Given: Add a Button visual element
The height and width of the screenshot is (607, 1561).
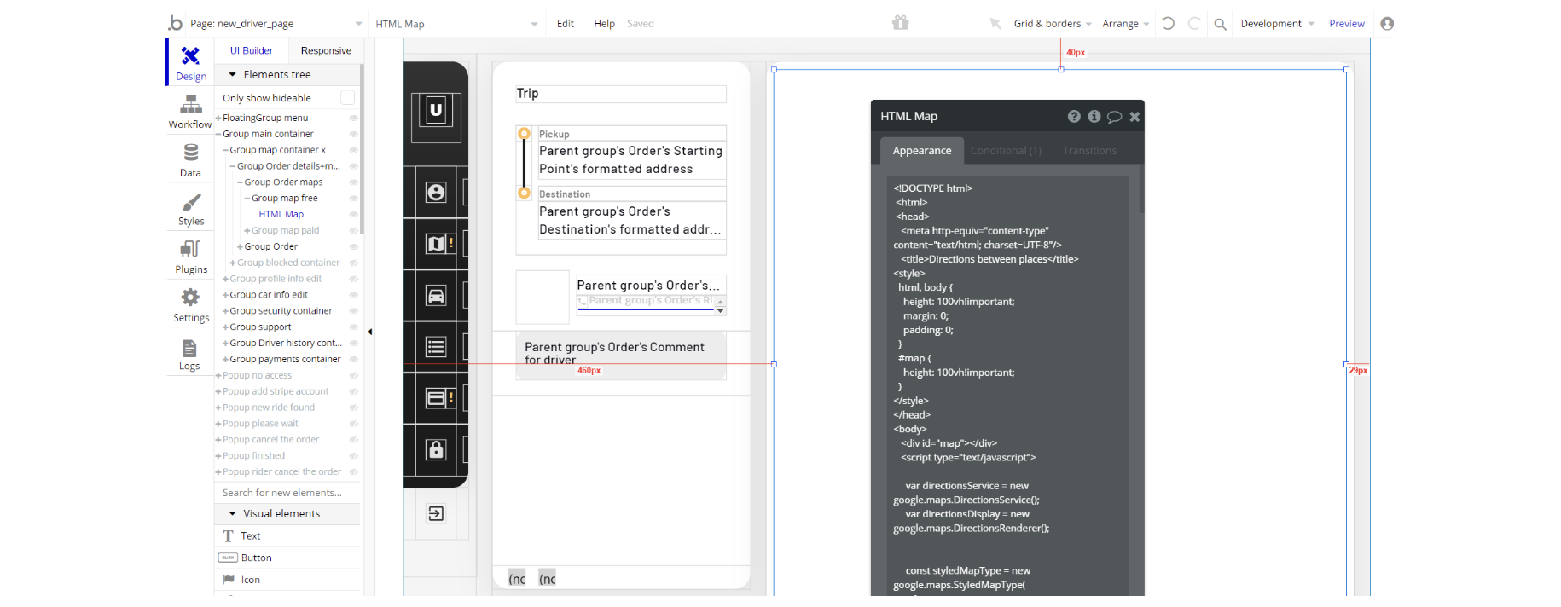Looking at the screenshot, I should pos(256,558).
